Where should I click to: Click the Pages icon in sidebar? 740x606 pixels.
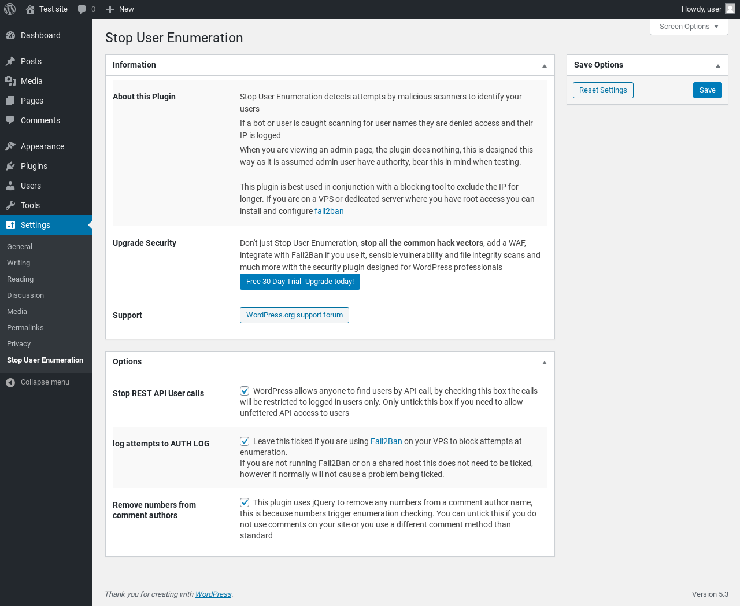click(10, 101)
